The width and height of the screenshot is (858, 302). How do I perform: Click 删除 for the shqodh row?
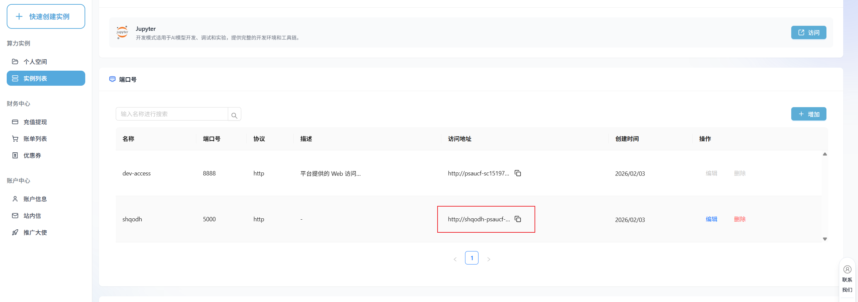pos(740,219)
